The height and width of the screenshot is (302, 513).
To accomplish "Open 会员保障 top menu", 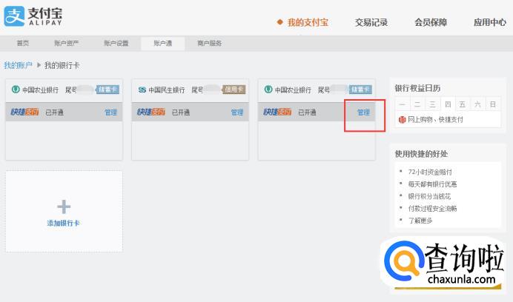I will (431, 22).
